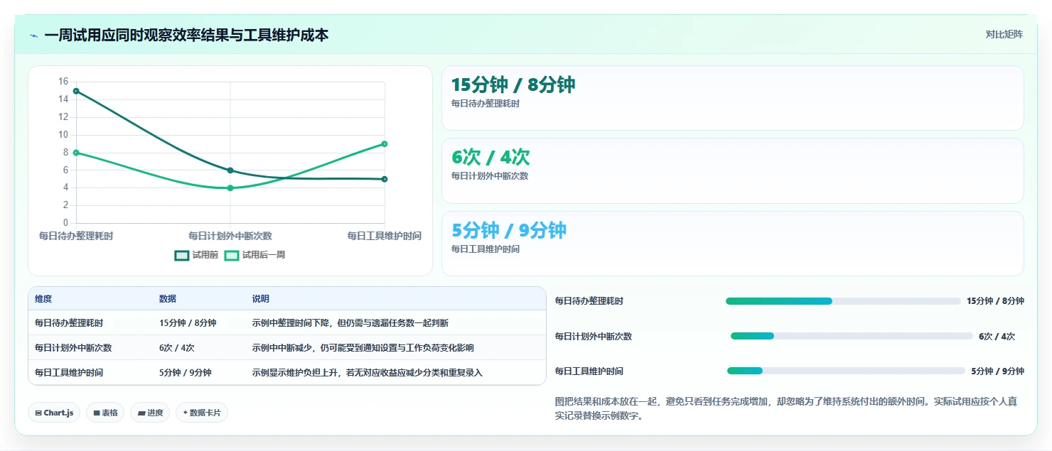The width and height of the screenshot is (1052, 451).
Task: Click the 每日计划外中断次数 progress bar
Action: point(852,336)
